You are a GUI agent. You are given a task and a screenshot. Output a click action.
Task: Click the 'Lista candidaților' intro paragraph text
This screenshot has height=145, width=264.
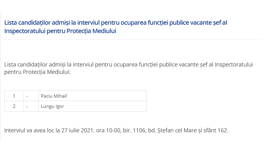click(129, 68)
